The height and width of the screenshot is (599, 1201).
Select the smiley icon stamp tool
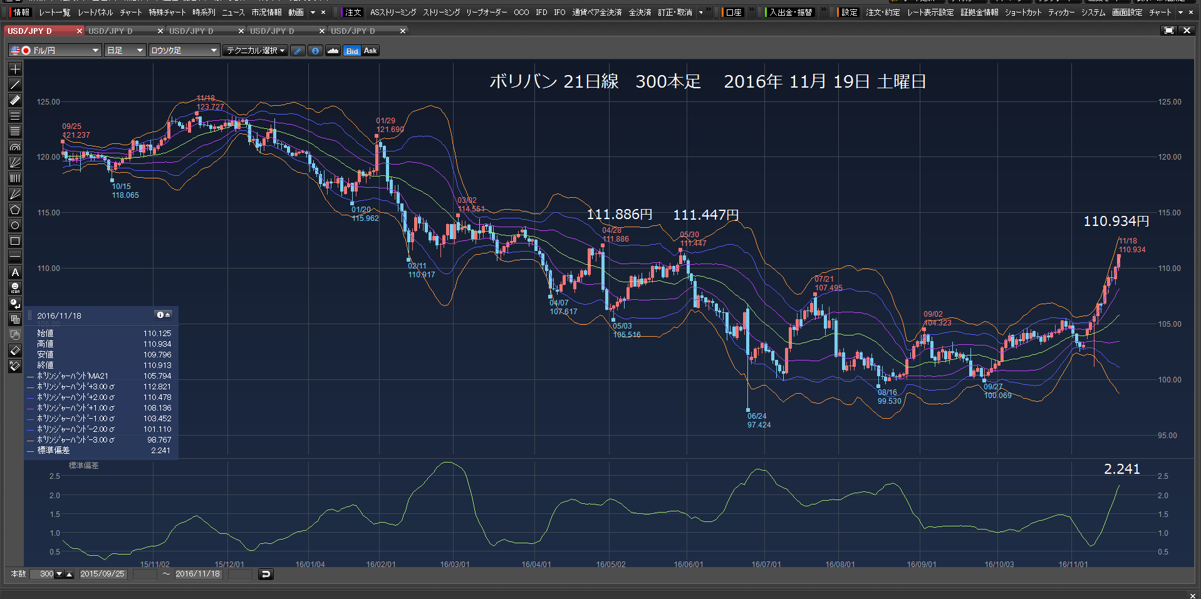[15, 288]
